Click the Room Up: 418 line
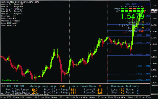 [8, 16]
